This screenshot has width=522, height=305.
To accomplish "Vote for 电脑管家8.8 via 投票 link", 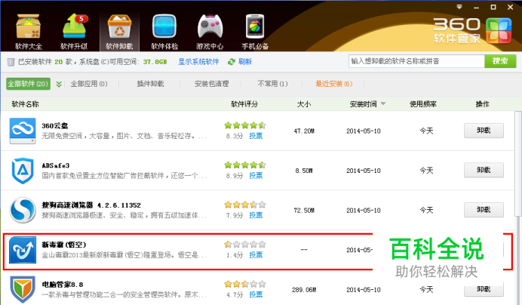I will (256, 294).
